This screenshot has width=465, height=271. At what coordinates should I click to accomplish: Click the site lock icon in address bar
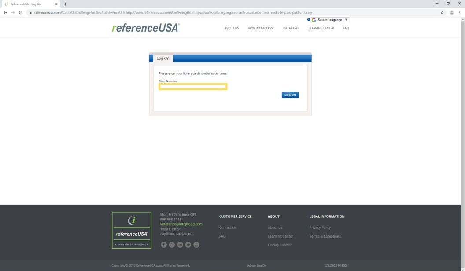[x=30, y=12]
